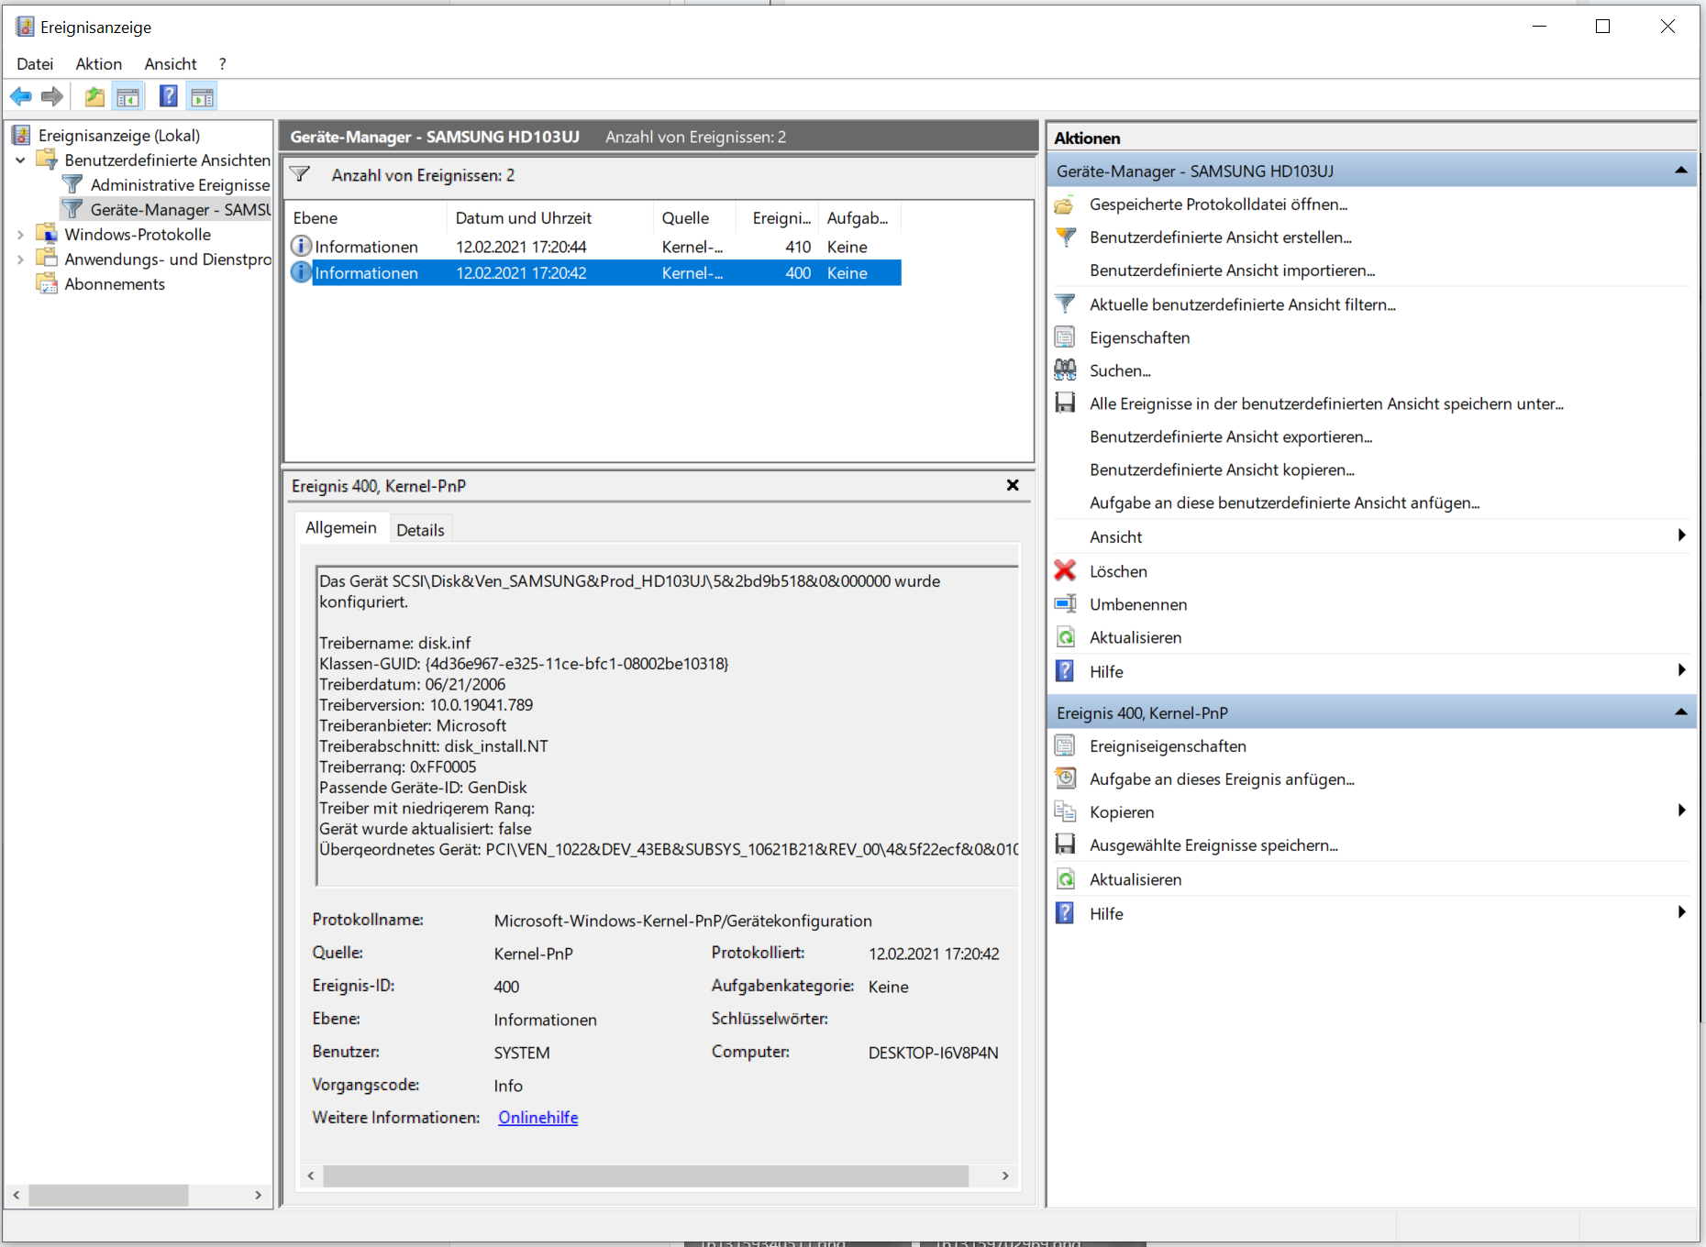Open Hilfe submenu arrow under Aktualisieren in Geräte-Manager section
This screenshot has height=1247, width=1706.
point(1681,670)
